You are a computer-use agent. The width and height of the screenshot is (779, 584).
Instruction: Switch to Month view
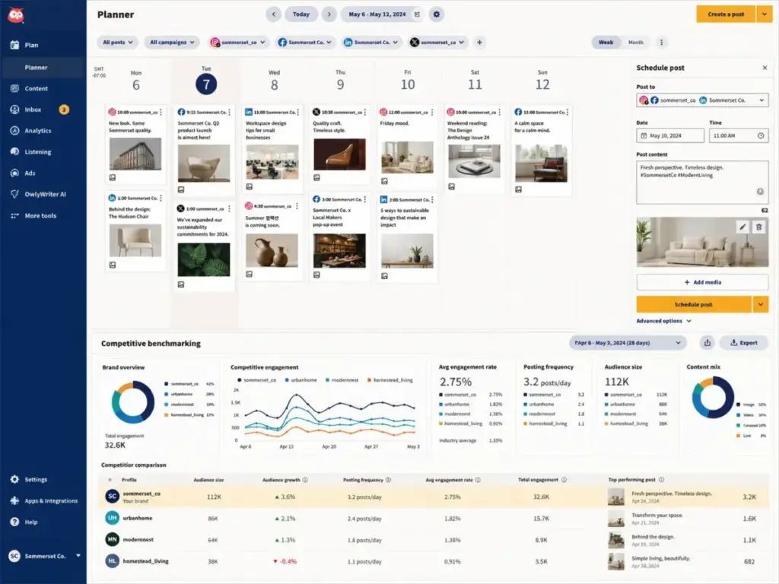pos(635,43)
